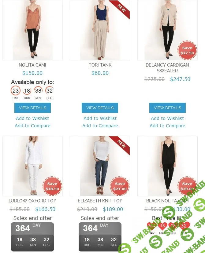The height and width of the screenshot is (253, 205).
Task: Click View Details for Delancy Cardigan Sweater
Action: [x=167, y=108]
